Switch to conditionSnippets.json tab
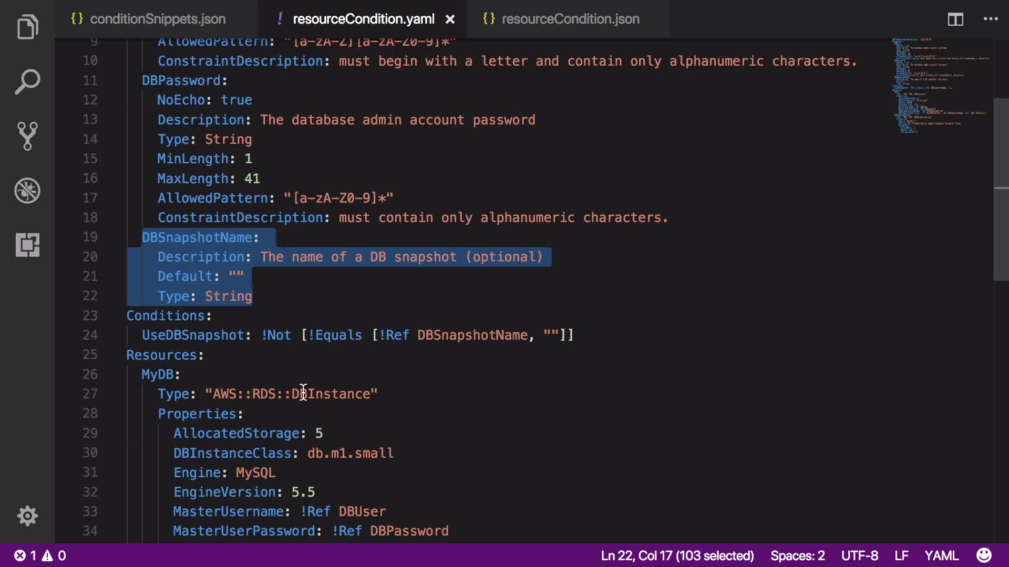 (x=157, y=19)
